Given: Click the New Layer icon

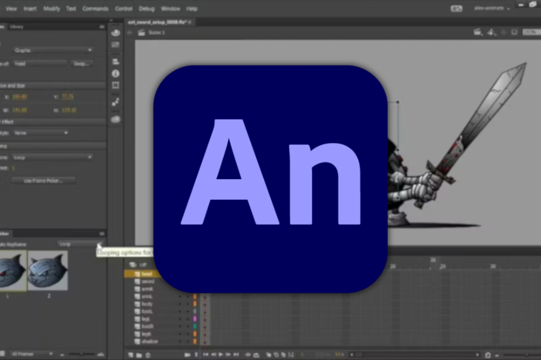Looking at the screenshot, I should 131,355.
